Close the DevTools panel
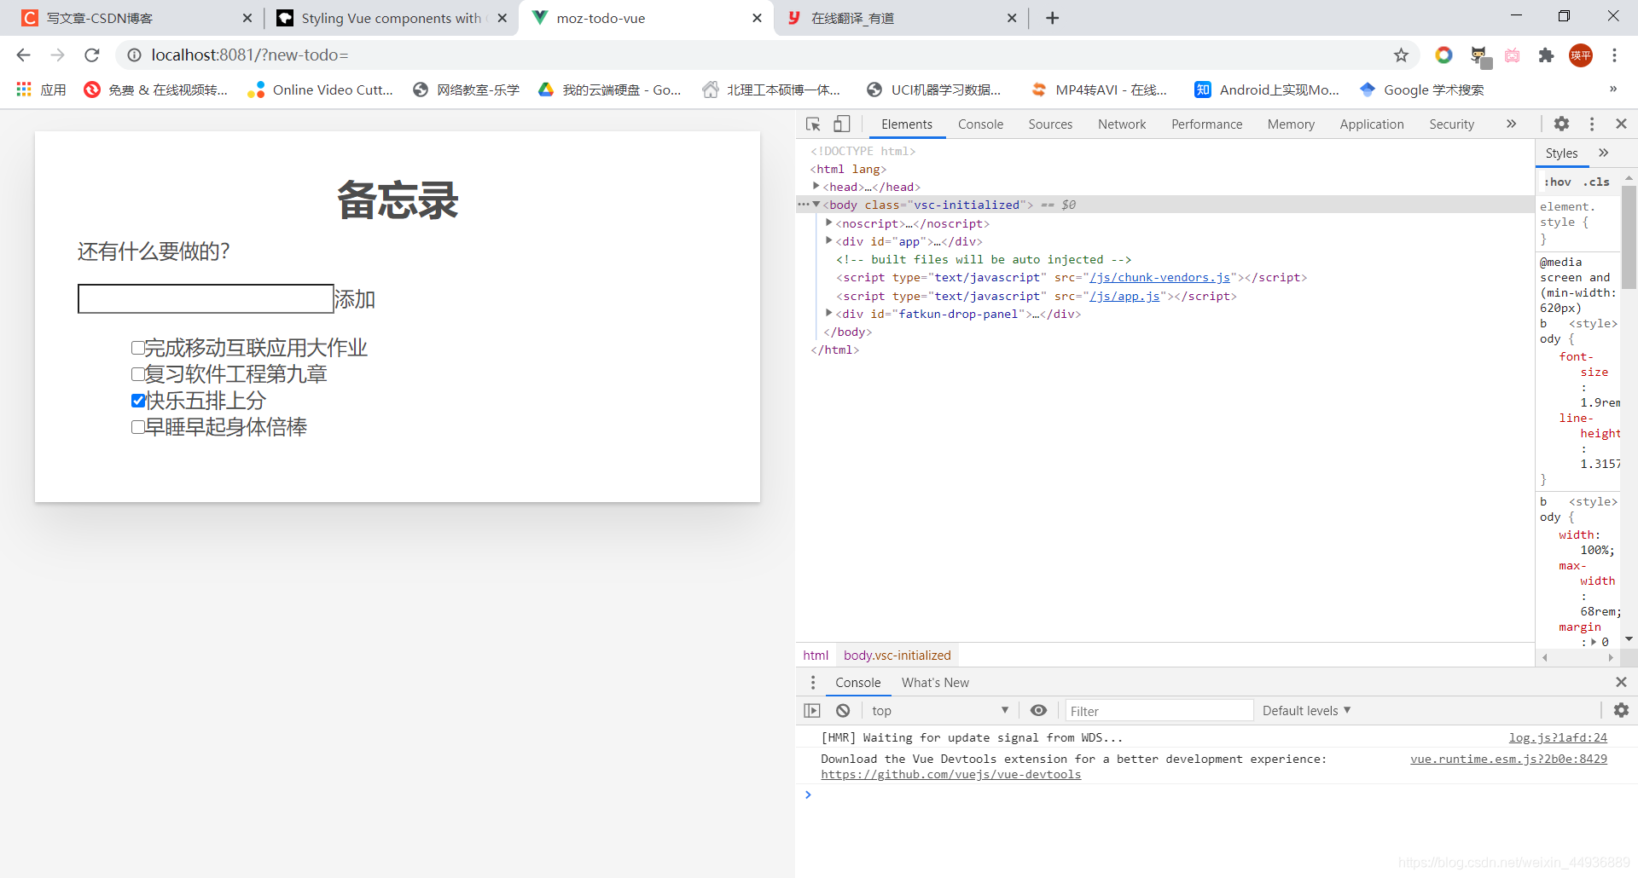This screenshot has height=878, width=1638. click(x=1621, y=124)
